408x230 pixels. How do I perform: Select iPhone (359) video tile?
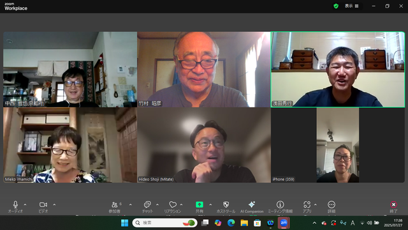[338, 145]
